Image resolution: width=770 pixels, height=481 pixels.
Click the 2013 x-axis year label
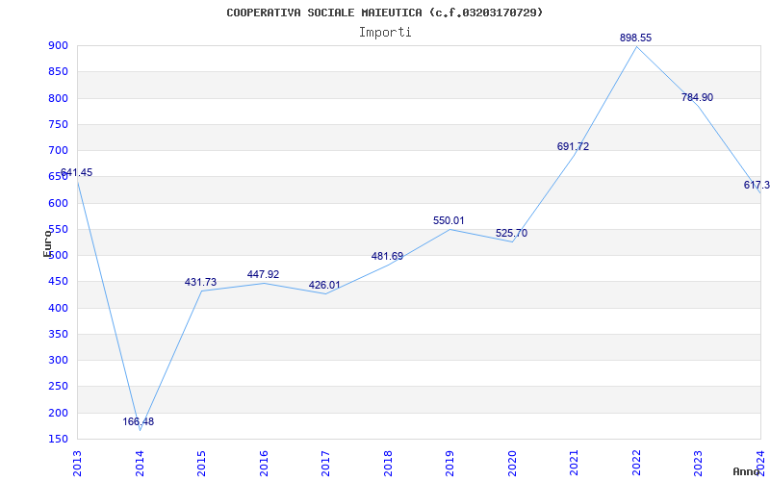coord(78,463)
